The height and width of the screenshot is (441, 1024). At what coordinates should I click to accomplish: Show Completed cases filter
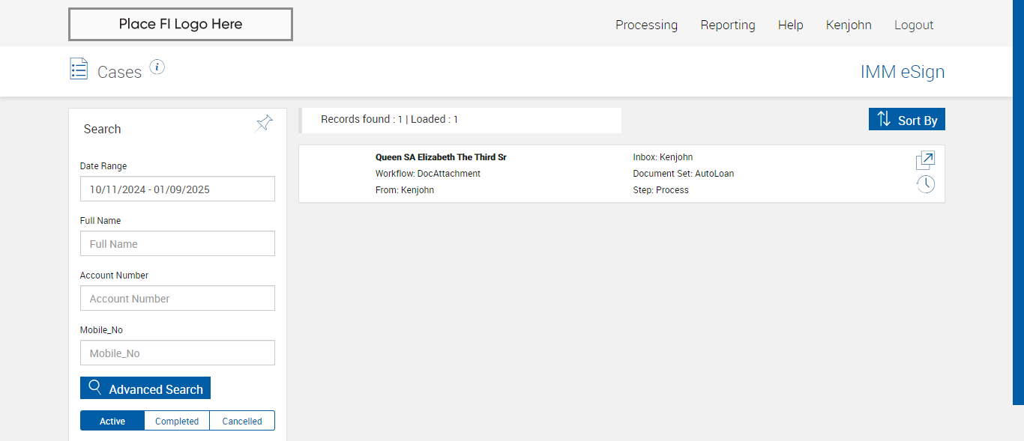tap(177, 421)
